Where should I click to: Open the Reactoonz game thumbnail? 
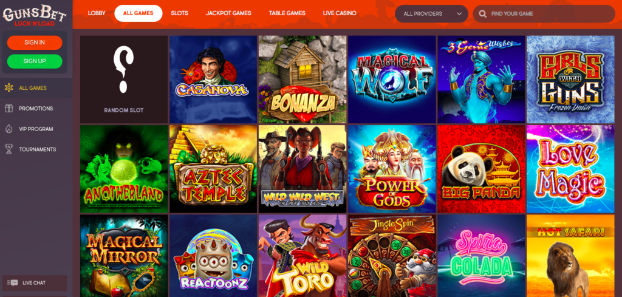(x=213, y=256)
